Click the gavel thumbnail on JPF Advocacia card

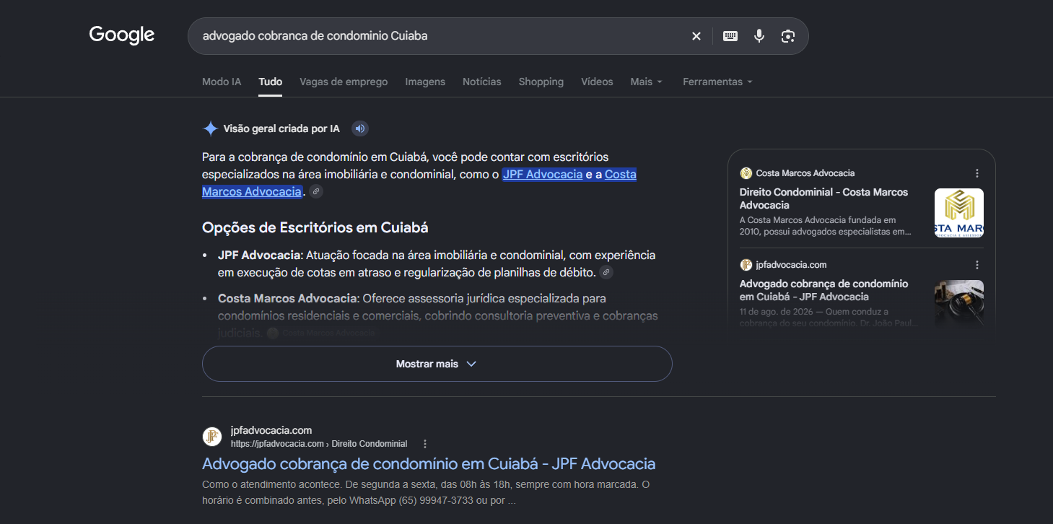959,303
